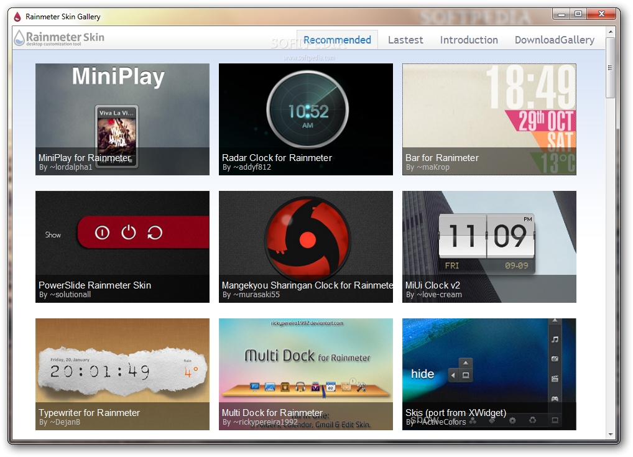The image size is (633, 457).
Task: Open the PowerSlide Rainmeter Skin thumbnail
Action: pyautogui.click(x=122, y=247)
